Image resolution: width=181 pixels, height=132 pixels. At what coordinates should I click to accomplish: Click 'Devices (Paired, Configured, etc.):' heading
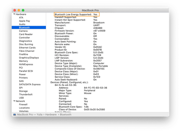tap(69, 82)
